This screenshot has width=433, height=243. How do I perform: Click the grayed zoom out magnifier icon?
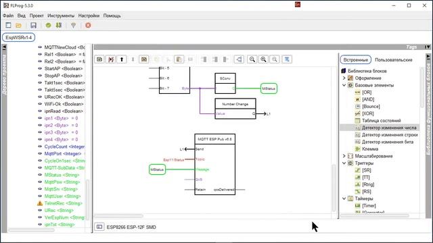point(275,59)
